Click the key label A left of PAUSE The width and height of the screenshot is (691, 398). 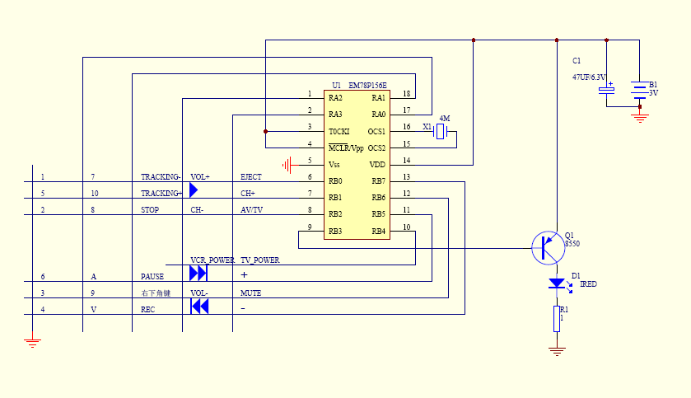(x=93, y=277)
